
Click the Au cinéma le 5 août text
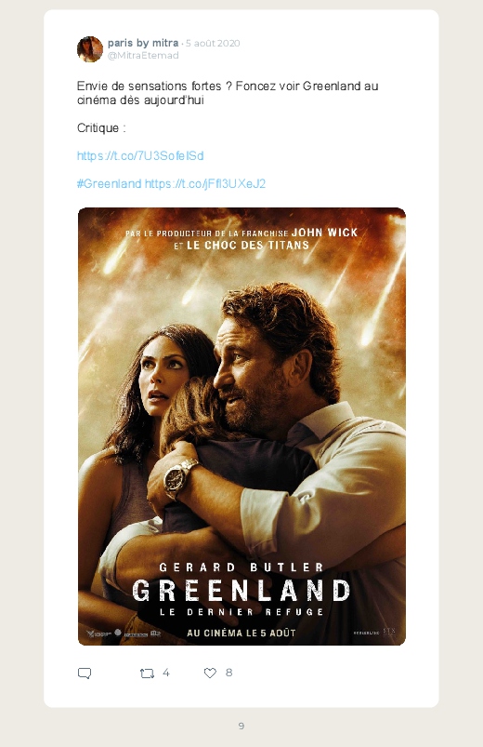[241, 634]
